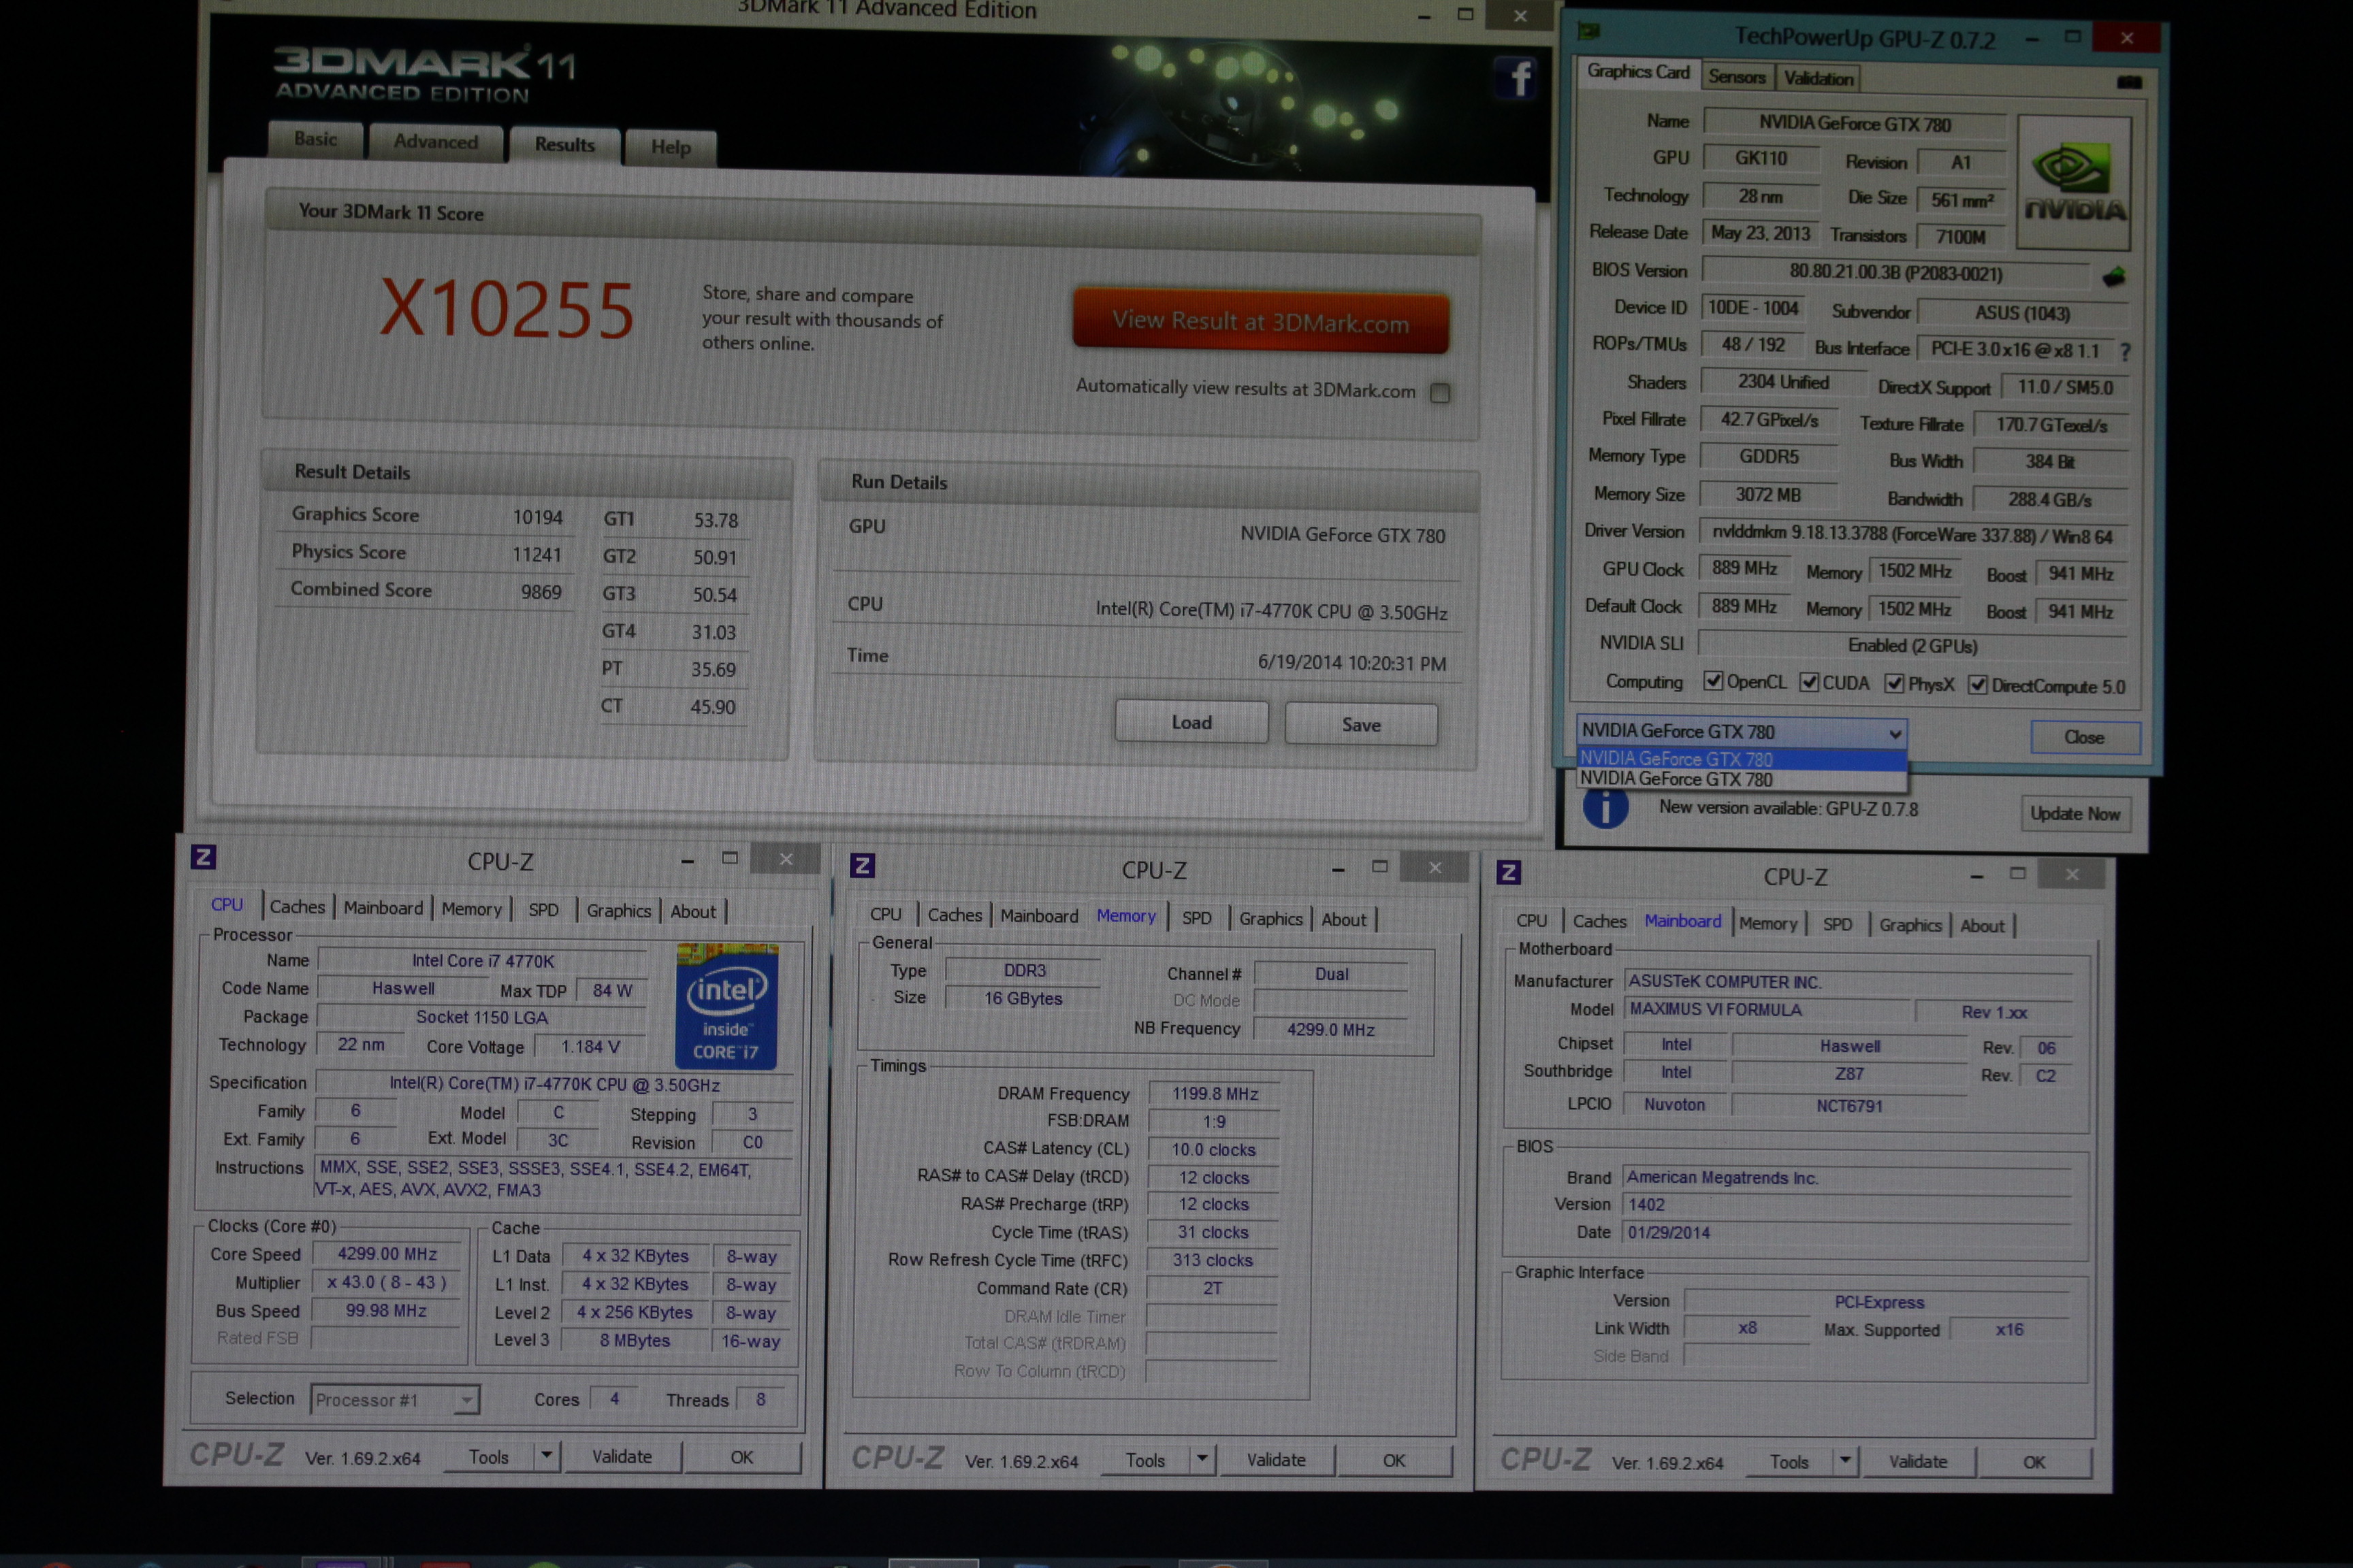Viewport: 2353px width, 1568px height.
Task: Click the blue info icon for new version
Action: click(x=1605, y=808)
